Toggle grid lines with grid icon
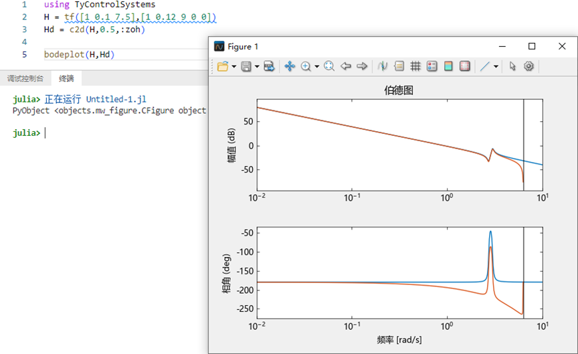The image size is (578, 354). pos(415,66)
